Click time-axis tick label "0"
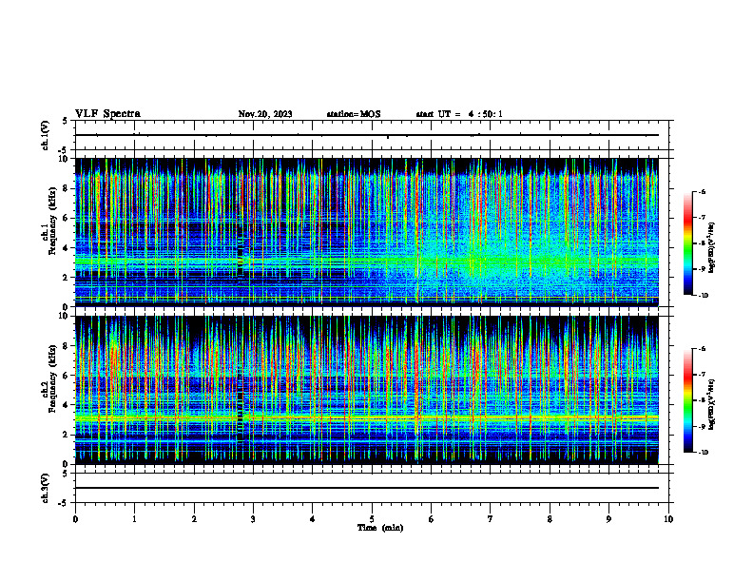The height and width of the screenshot is (582, 753). (x=75, y=519)
